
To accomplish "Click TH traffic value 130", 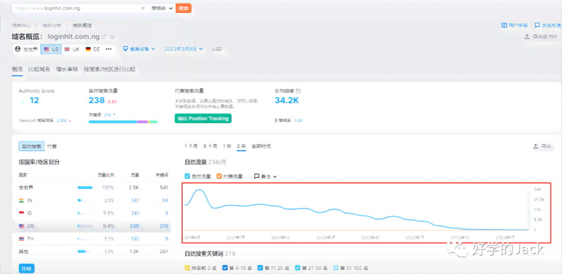I will click(135, 239).
